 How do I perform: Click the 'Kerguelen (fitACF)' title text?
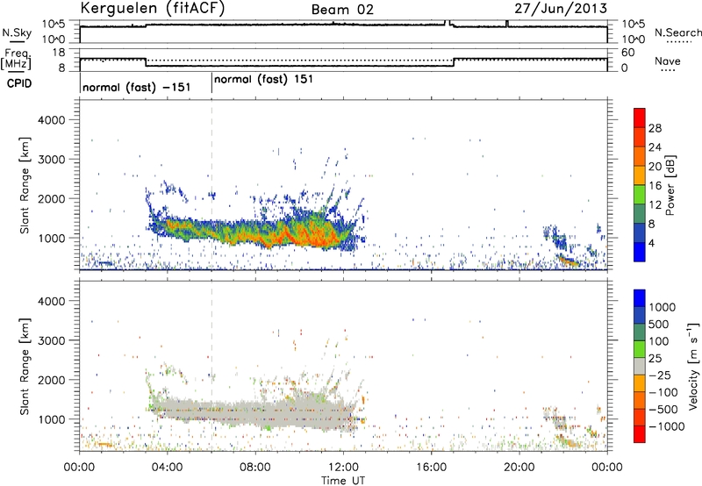pyautogui.click(x=152, y=8)
